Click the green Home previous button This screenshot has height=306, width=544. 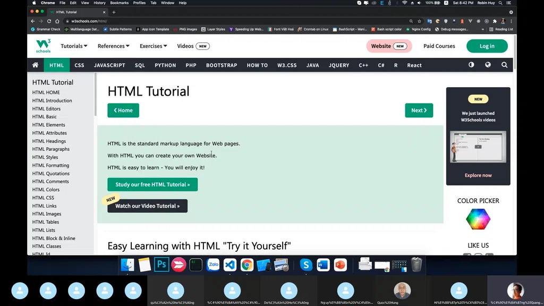(123, 110)
